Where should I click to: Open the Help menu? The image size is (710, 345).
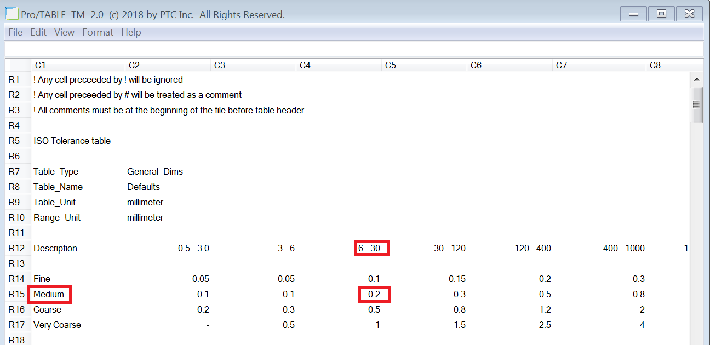pos(131,32)
